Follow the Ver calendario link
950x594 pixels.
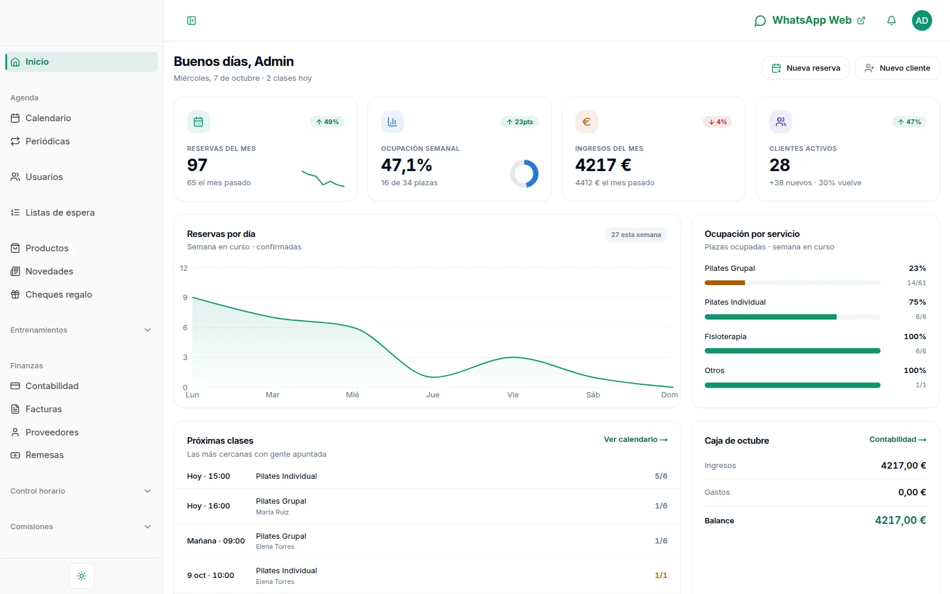coord(636,440)
